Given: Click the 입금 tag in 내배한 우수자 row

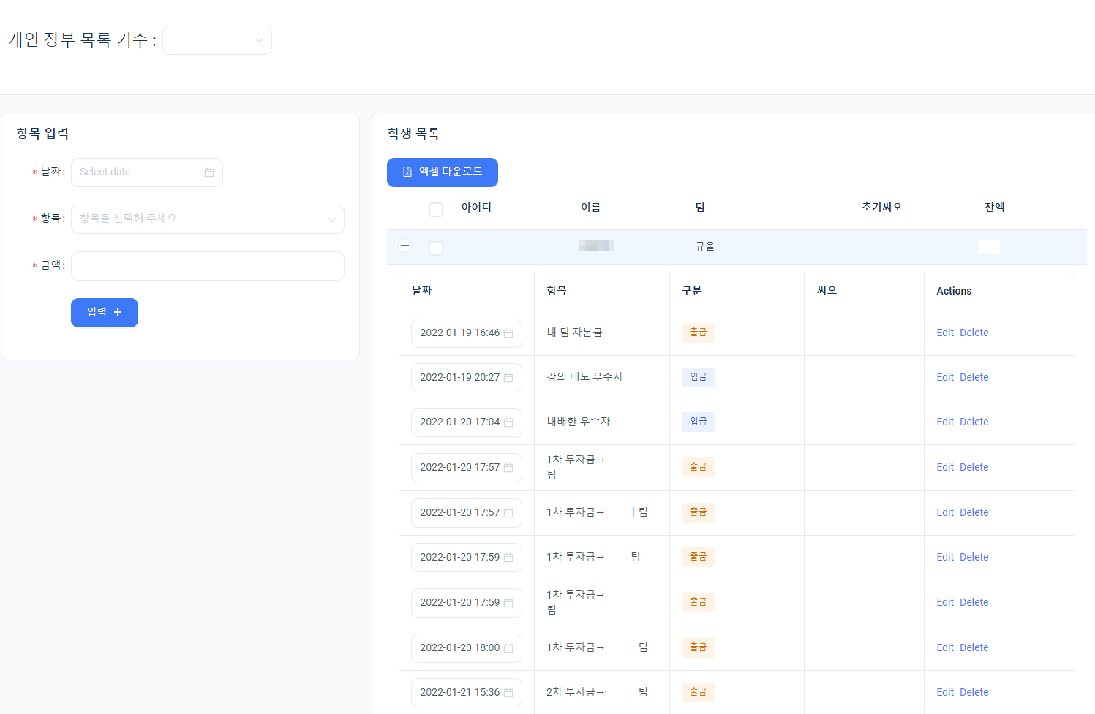Looking at the screenshot, I should [x=699, y=422].
